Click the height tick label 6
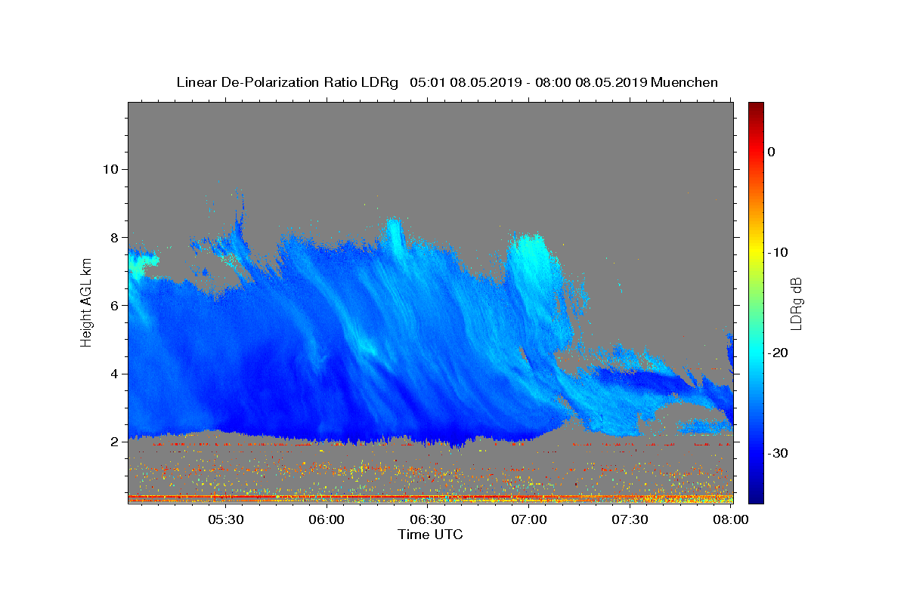This screenshot has height=604, width=907. click(113, 306)
